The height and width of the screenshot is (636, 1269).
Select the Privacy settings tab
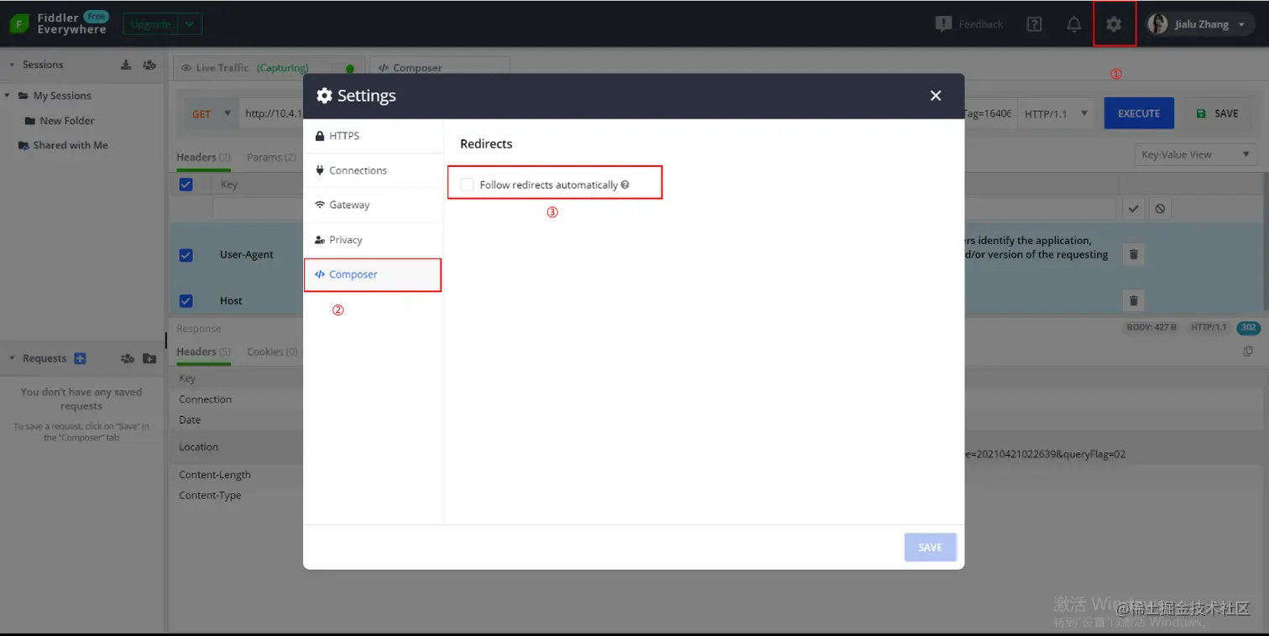pos(373,240)
